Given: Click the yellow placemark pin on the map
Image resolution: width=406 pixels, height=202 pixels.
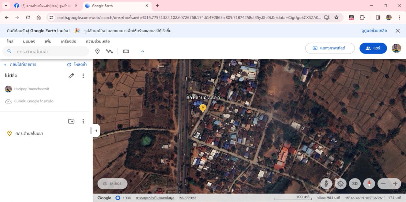Looking at the screenshot, I should point(203,108).
